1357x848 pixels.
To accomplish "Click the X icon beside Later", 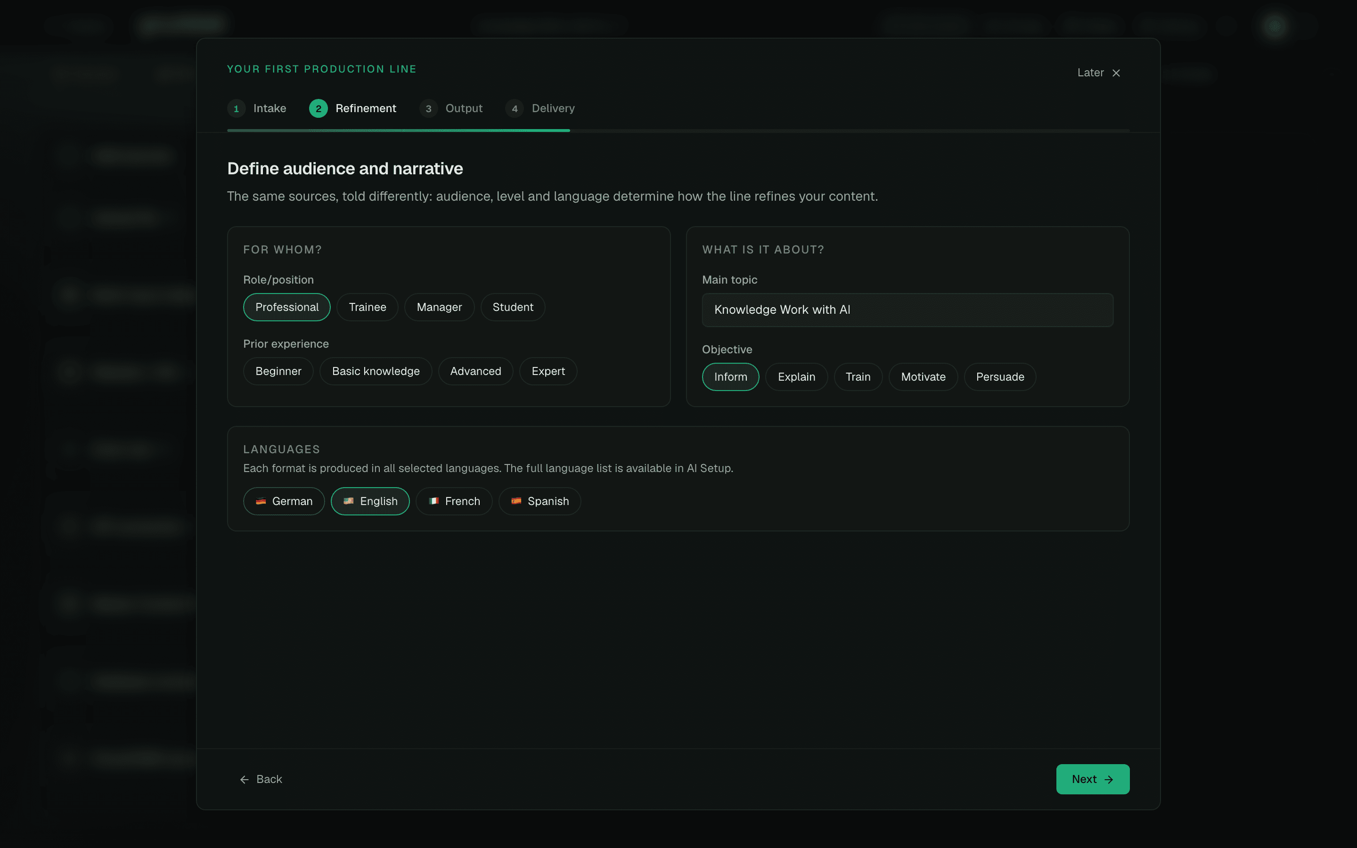I will 1116,73.
